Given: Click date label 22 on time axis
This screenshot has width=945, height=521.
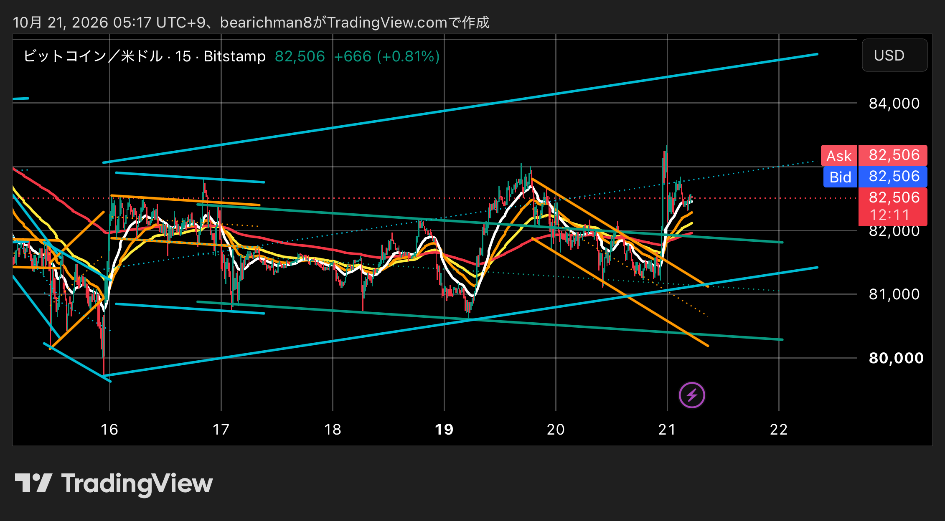Looking at the screenshot, I should [779, 430].
